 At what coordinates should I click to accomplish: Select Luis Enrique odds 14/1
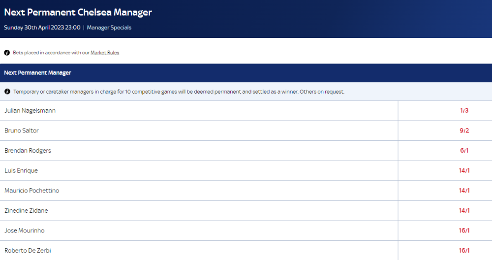coord(445,170)
